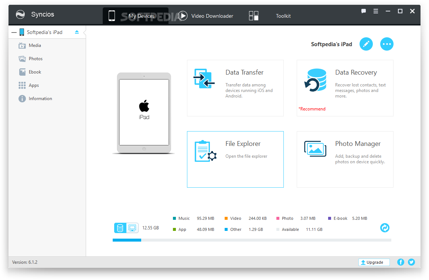Screen dimensions: 429x280
Task: Click the refresh storage icon
Action: coord(385,228)
